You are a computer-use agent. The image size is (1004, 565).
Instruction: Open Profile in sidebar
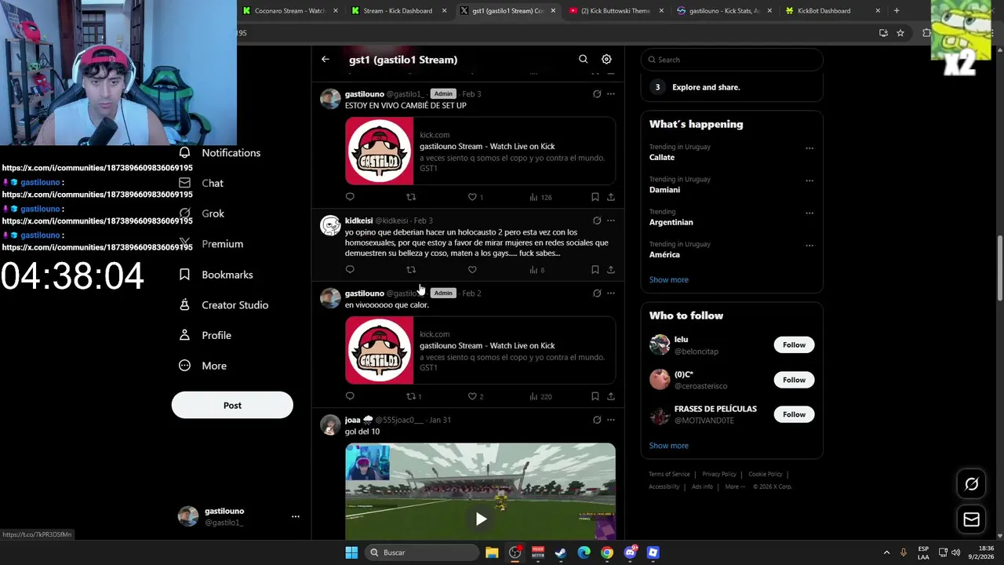pyautogui.click(x=205, y=336)
